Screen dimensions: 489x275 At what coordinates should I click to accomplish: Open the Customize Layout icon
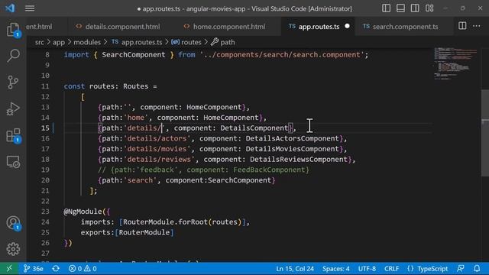429,8
